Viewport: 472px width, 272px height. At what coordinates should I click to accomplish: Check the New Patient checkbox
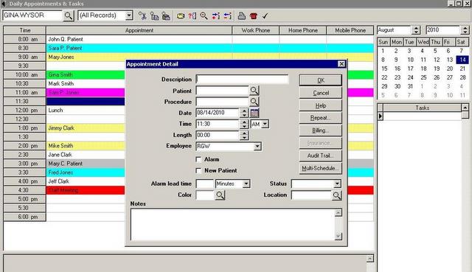coord(198,170)
